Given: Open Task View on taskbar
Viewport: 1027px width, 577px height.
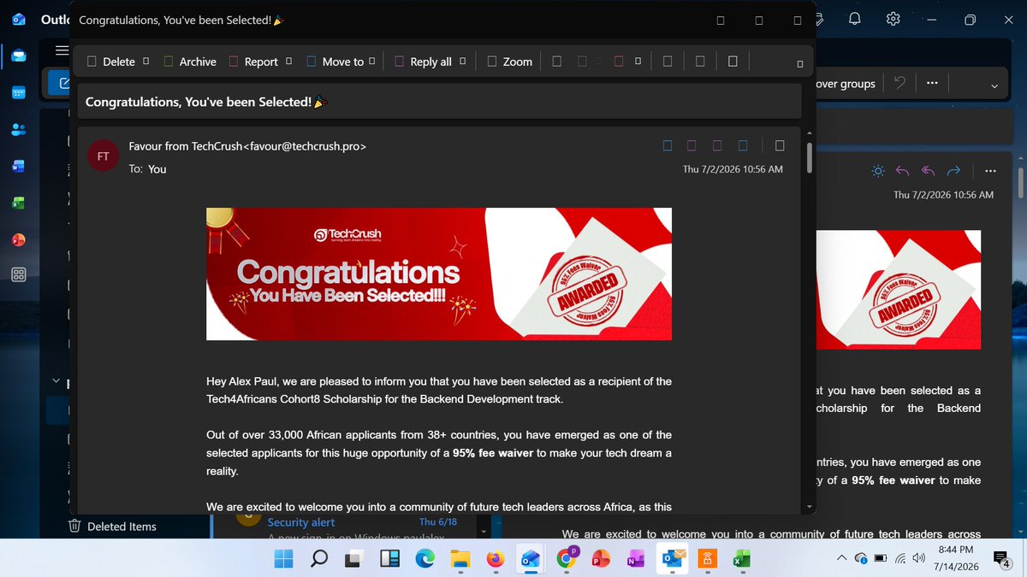Looking at the screenshot, I should pos(353,559).
